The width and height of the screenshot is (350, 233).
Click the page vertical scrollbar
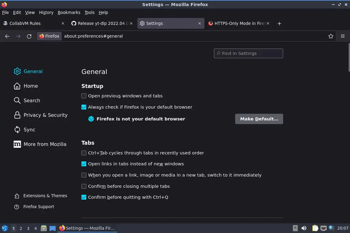pyautogui.click(x=349, y=58)
